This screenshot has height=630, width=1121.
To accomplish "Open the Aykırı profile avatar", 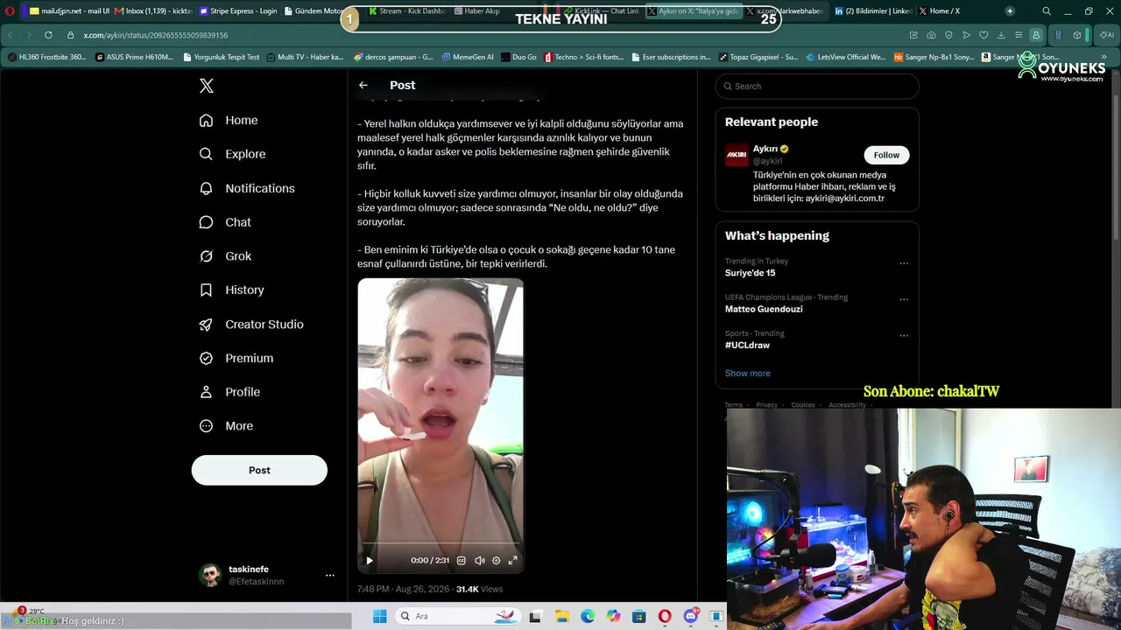I will [x=737, y=155].
